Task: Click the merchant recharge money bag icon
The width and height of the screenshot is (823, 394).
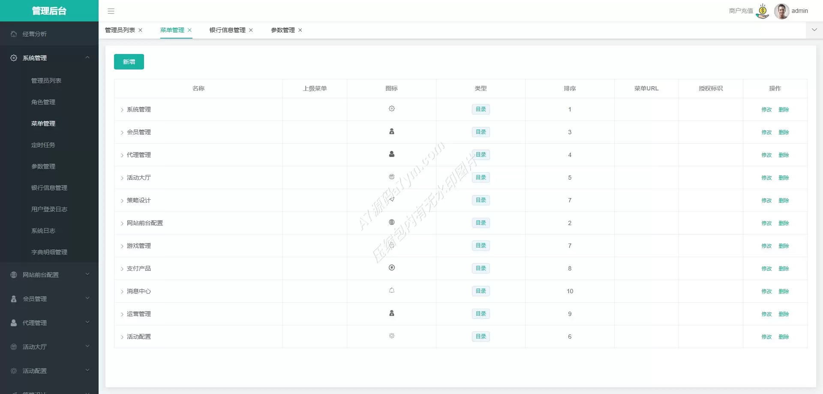Action: [x=763, y=11]
